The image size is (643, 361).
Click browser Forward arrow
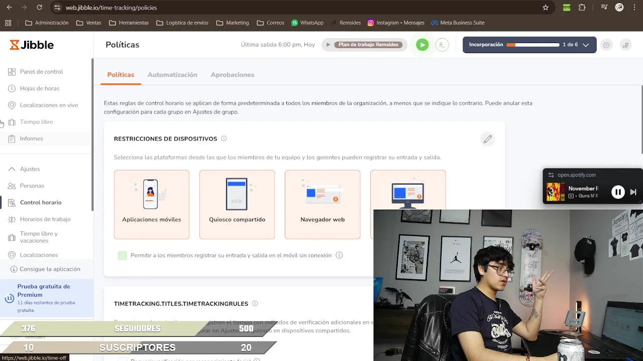(x=24, y=8)
